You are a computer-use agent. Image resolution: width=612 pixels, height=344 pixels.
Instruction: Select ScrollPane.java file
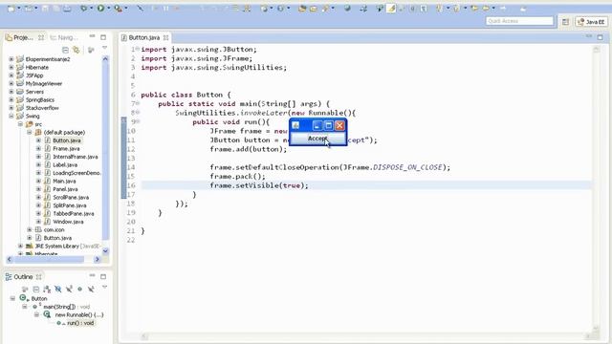point(71,198)
